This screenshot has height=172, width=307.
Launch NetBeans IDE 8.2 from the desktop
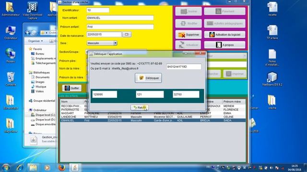[x=272, y=79]
